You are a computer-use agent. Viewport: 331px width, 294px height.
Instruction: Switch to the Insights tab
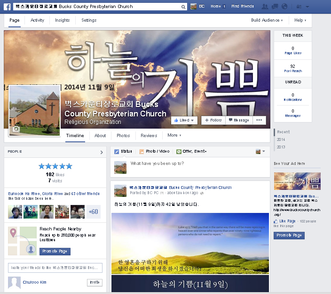(x=62, y=20)
